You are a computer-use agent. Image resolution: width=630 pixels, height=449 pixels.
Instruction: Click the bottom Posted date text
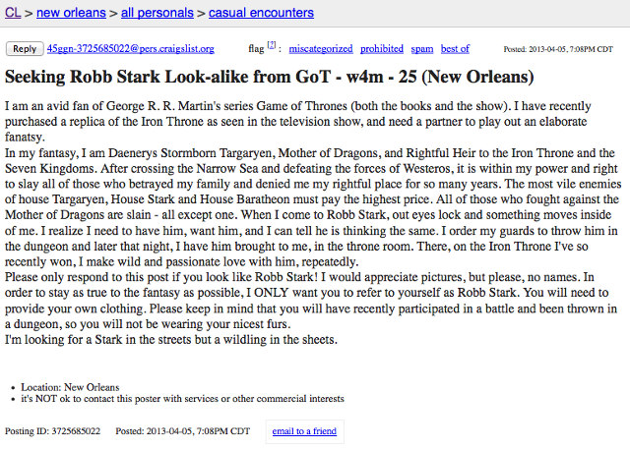point(185,431)
